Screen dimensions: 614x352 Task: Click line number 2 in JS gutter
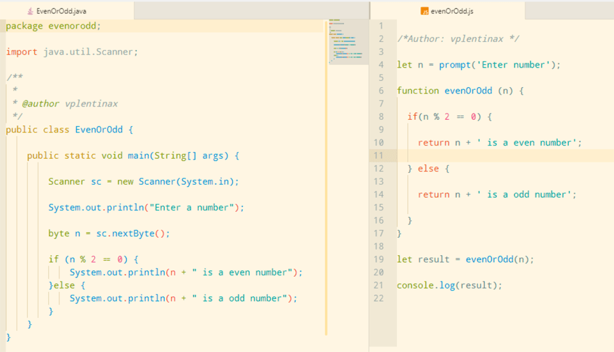click(x=381, y=39)
